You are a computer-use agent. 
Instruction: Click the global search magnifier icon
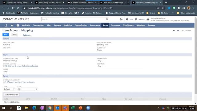click(x=107, y=19)
